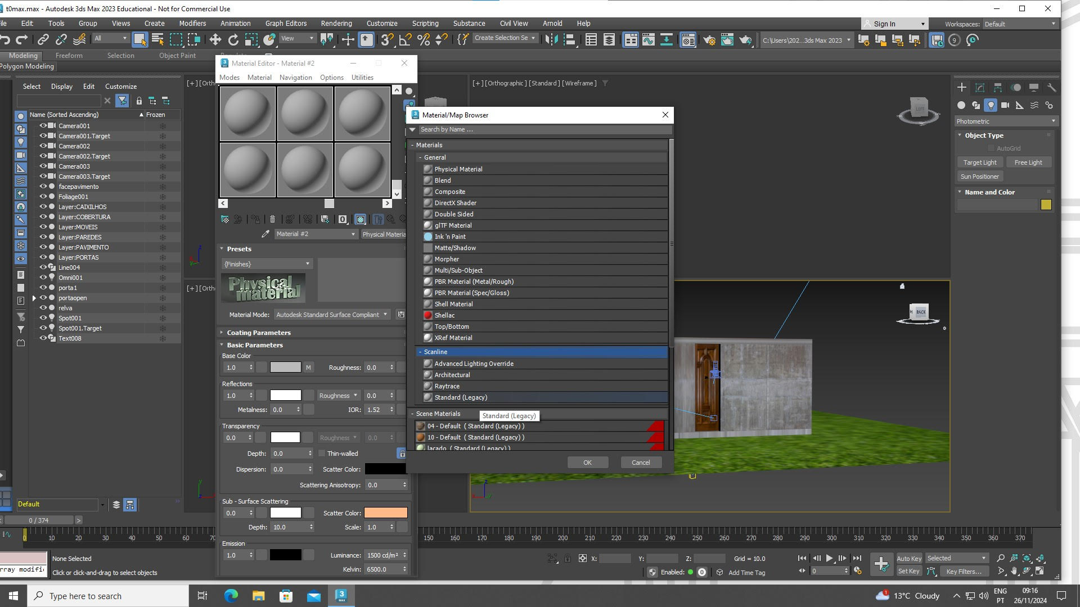Open Select by Name list icon
Screen dimensions: 1080x607
coord(158,39)
